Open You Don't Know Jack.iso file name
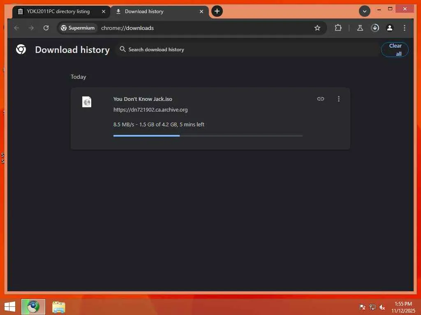 click(x=143, y=99)
